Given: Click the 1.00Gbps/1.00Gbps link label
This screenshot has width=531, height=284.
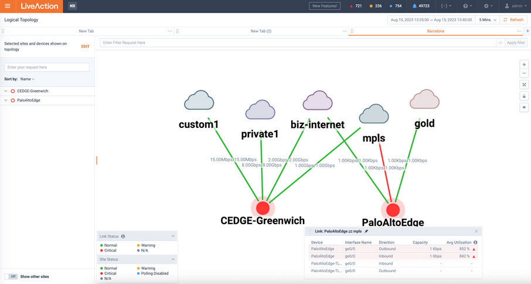Looking at the screenshot, I should [315, 165].
